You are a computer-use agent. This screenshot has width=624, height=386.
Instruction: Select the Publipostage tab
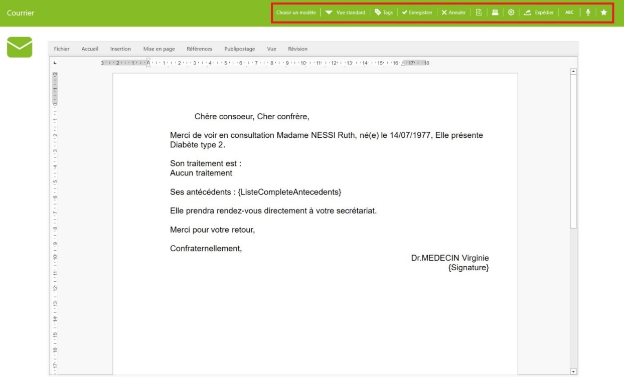point(239,49)
